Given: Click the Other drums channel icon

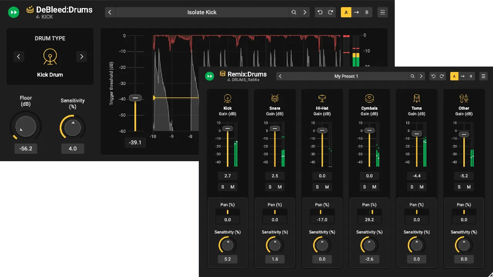Looking at the screenshot, I should point(464,98).
